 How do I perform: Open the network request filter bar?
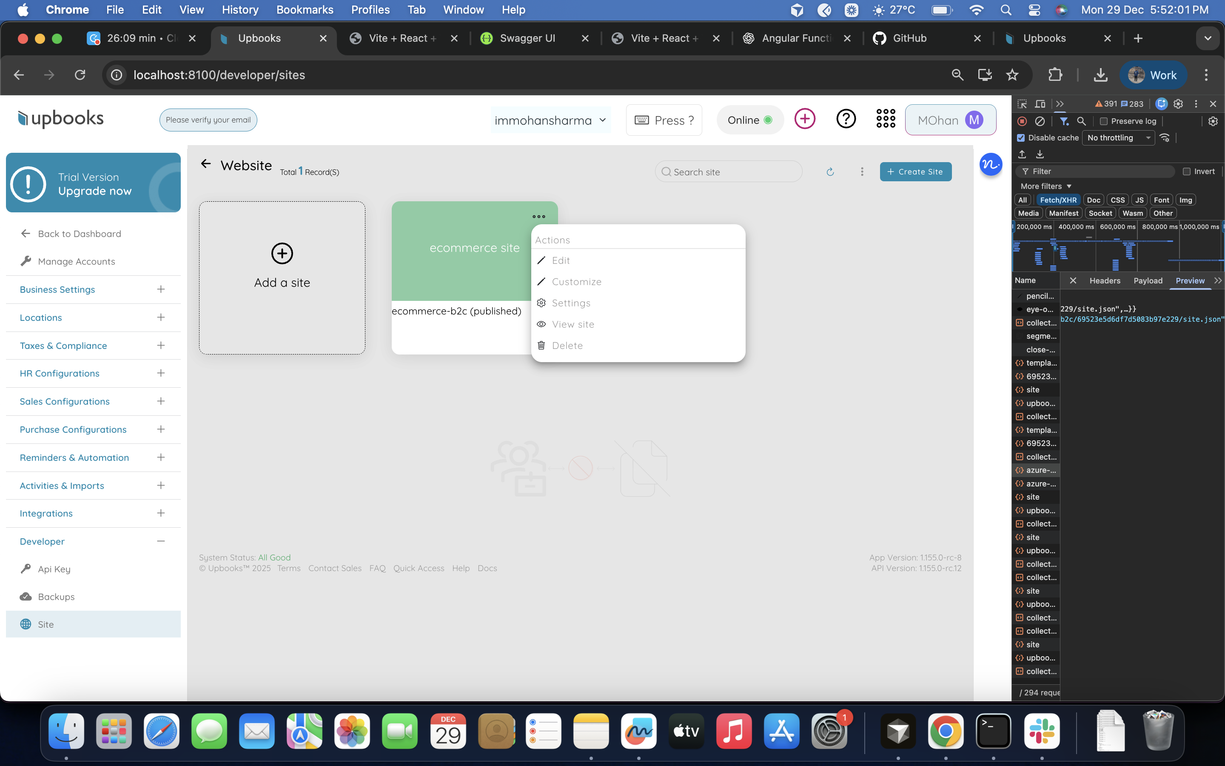[x=1064, y=121]
